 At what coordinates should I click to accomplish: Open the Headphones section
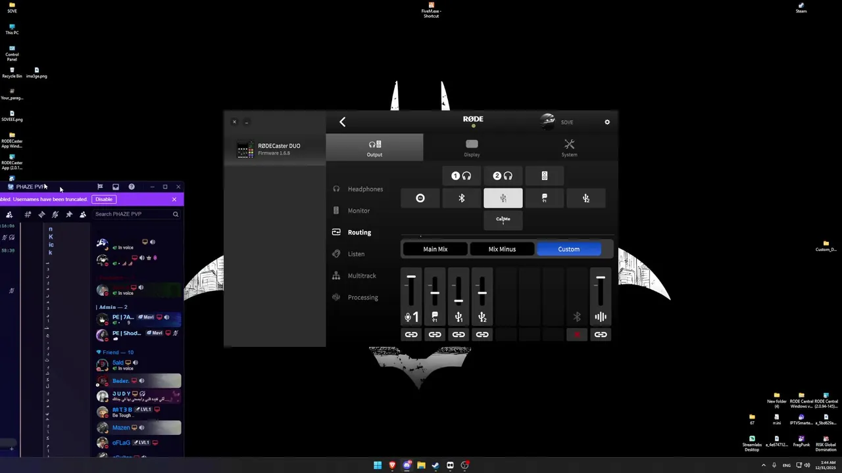[x=358, y=189]
